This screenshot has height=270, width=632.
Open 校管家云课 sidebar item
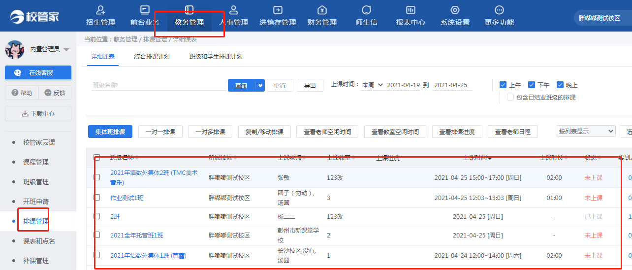(39, 142)
